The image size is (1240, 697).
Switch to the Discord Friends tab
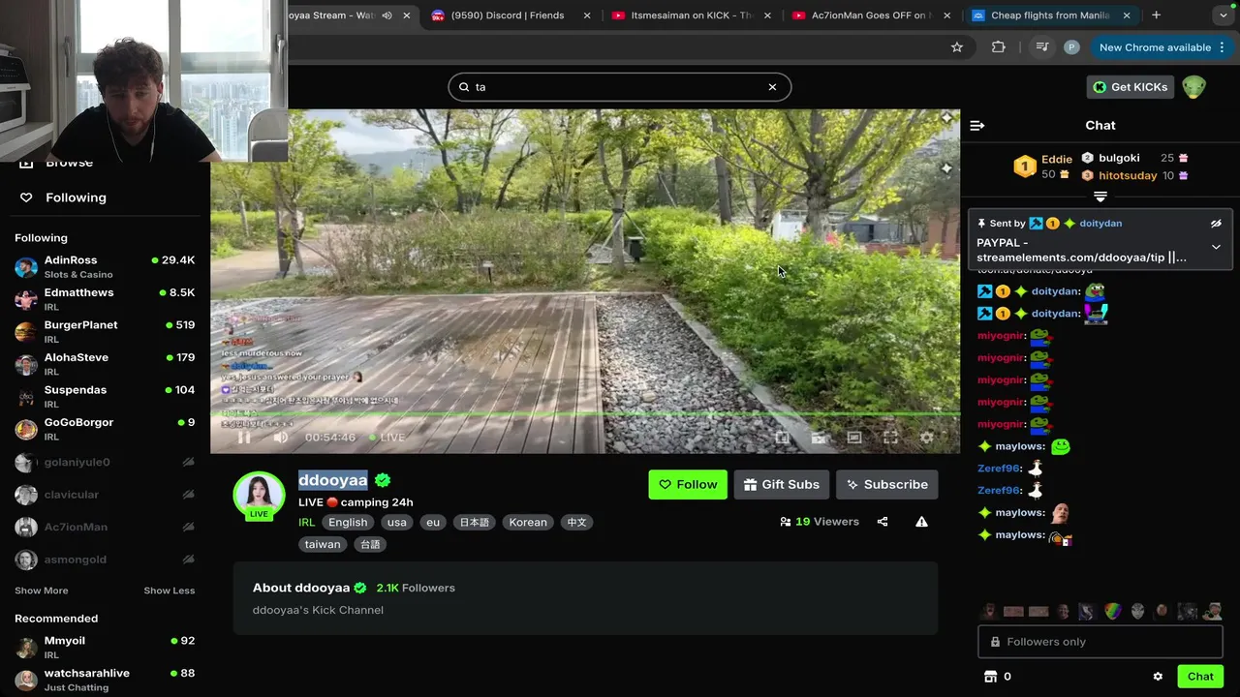tap(508, 15)
